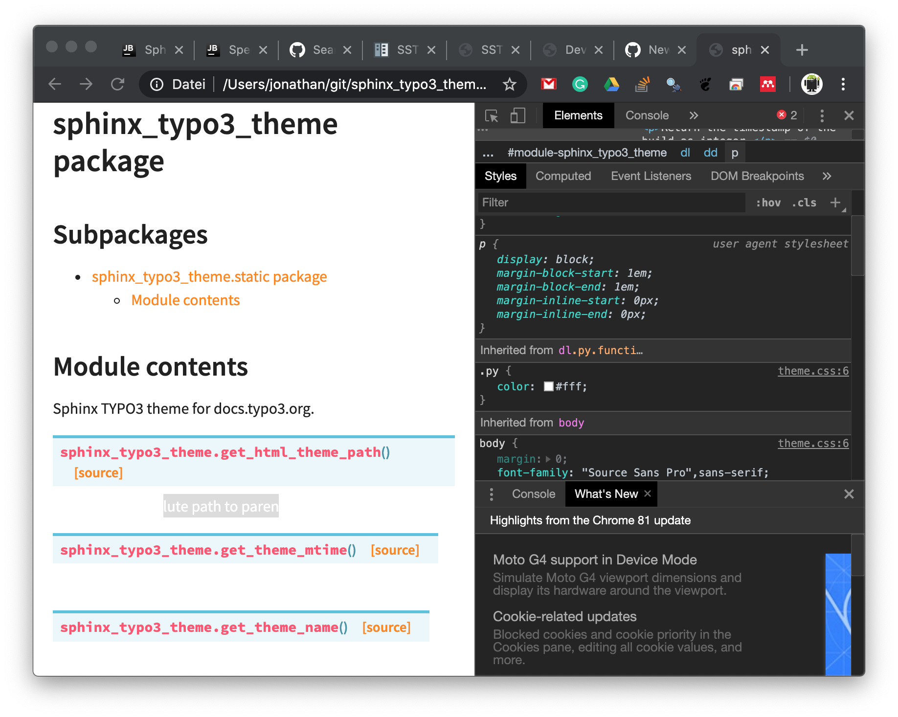The height and width of the screenshot is (717, 898).
Task: Open the GNOME foot extension icon
Action: (705, 84)
